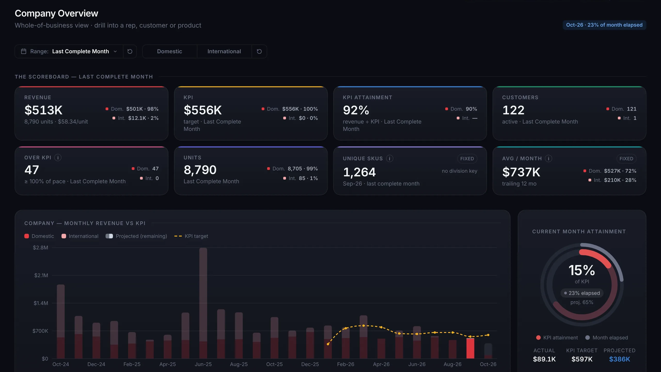Click the tall Jun-25 bar in chart
The height and width of the screenshot is (372, 661).
click(203, 303)
